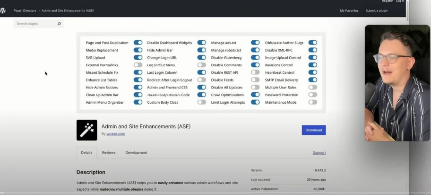Click the 'Admin Menu Organizer' label

105,102
